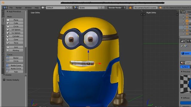Click the blue material sphere icon for jeans
191x107 pixels.
click(183, 53)
